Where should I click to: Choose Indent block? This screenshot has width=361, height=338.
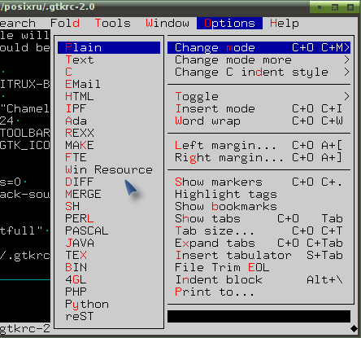click(x=259, y=279)
